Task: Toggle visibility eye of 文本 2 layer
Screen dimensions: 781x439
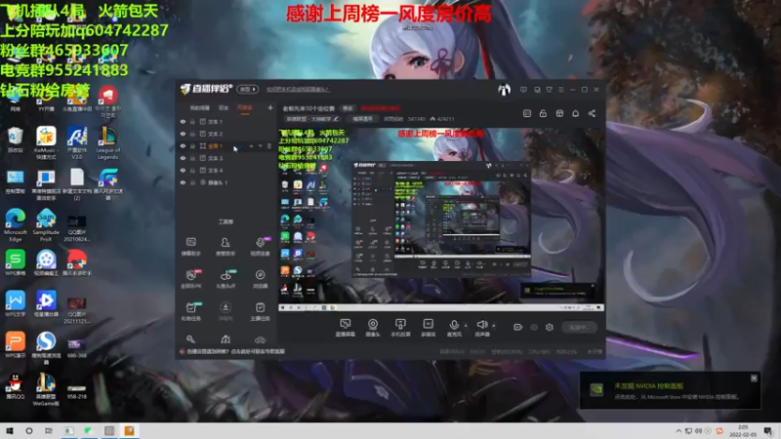Action: (183, 134)
